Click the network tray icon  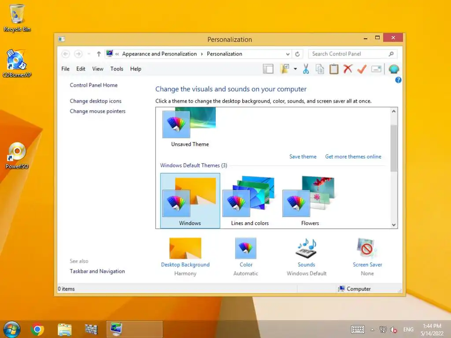(383, 330)
